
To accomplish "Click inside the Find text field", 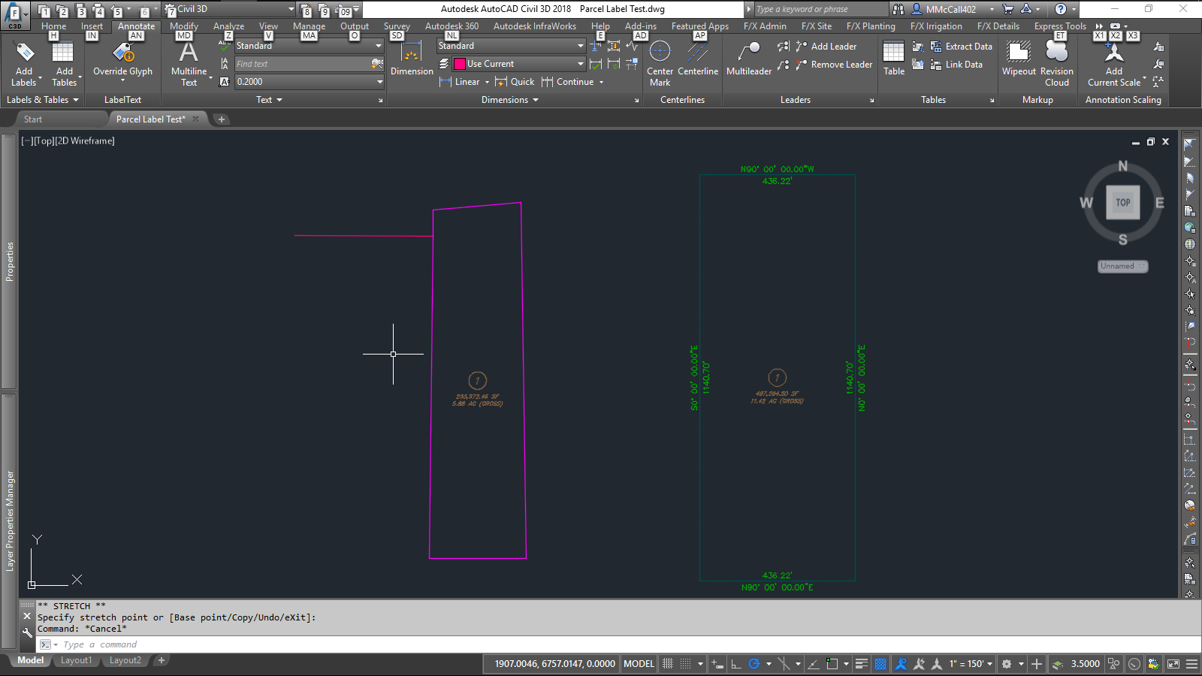I will [300, 64].
